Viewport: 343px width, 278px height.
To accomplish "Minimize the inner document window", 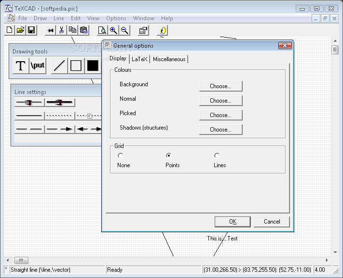I will pyautogui.click(x=316, y=19).
